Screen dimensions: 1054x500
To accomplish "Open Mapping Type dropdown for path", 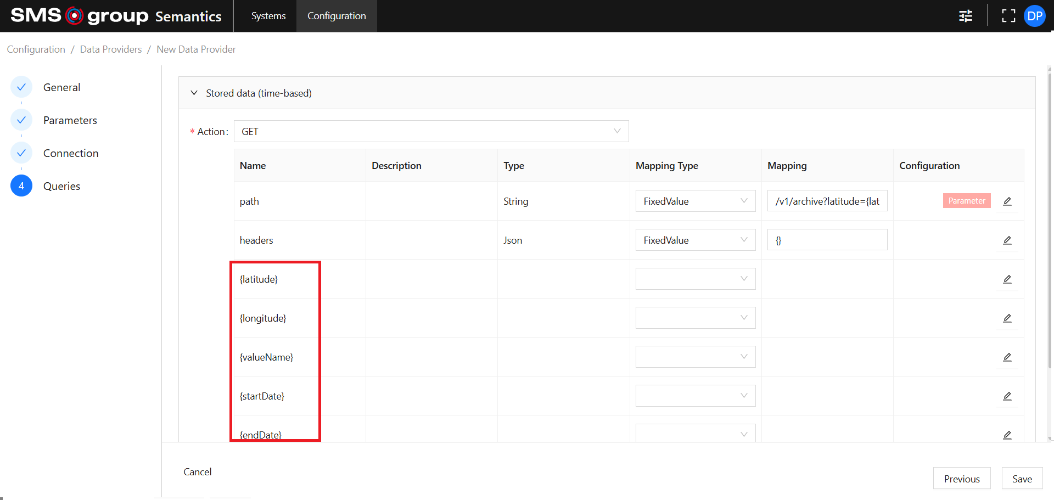I will pos(696,201).
